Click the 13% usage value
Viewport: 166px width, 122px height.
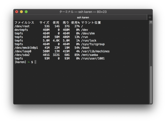[x=77, y=37]
